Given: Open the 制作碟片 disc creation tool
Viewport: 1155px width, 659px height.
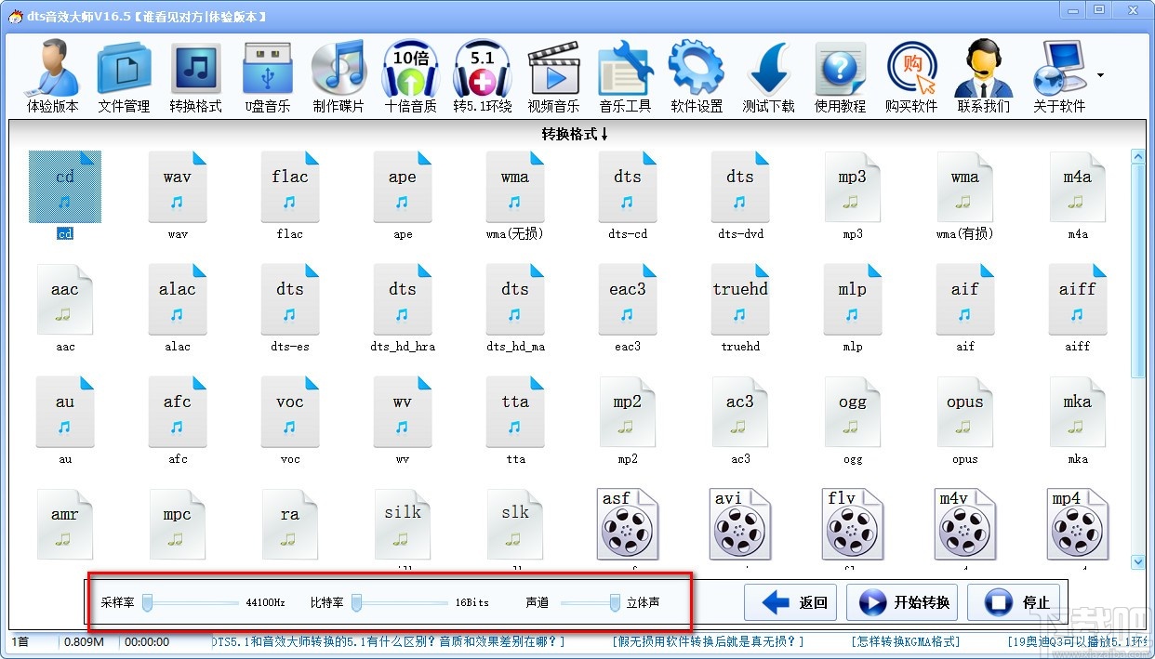Looking at the screenshot, I should tap(338, 74).
